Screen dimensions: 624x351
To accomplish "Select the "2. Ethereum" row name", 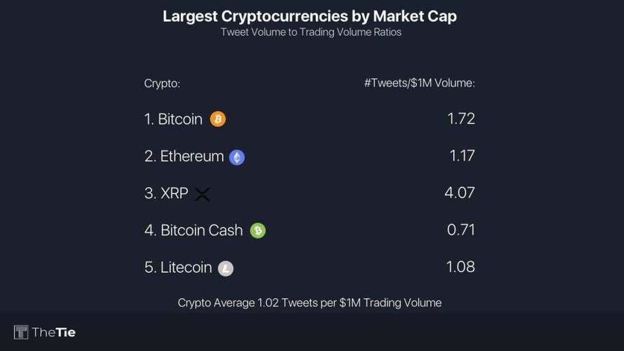I will [184, 157].
